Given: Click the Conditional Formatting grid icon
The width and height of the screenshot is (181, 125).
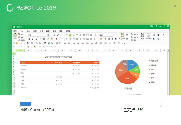Looking at the screenshot, I should (x=122, y=35).
